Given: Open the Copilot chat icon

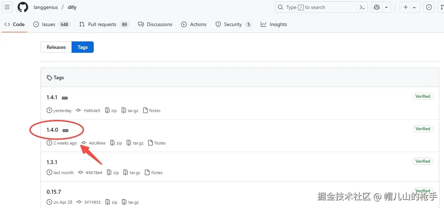Looking at the screenshot, I should [377, 7].
